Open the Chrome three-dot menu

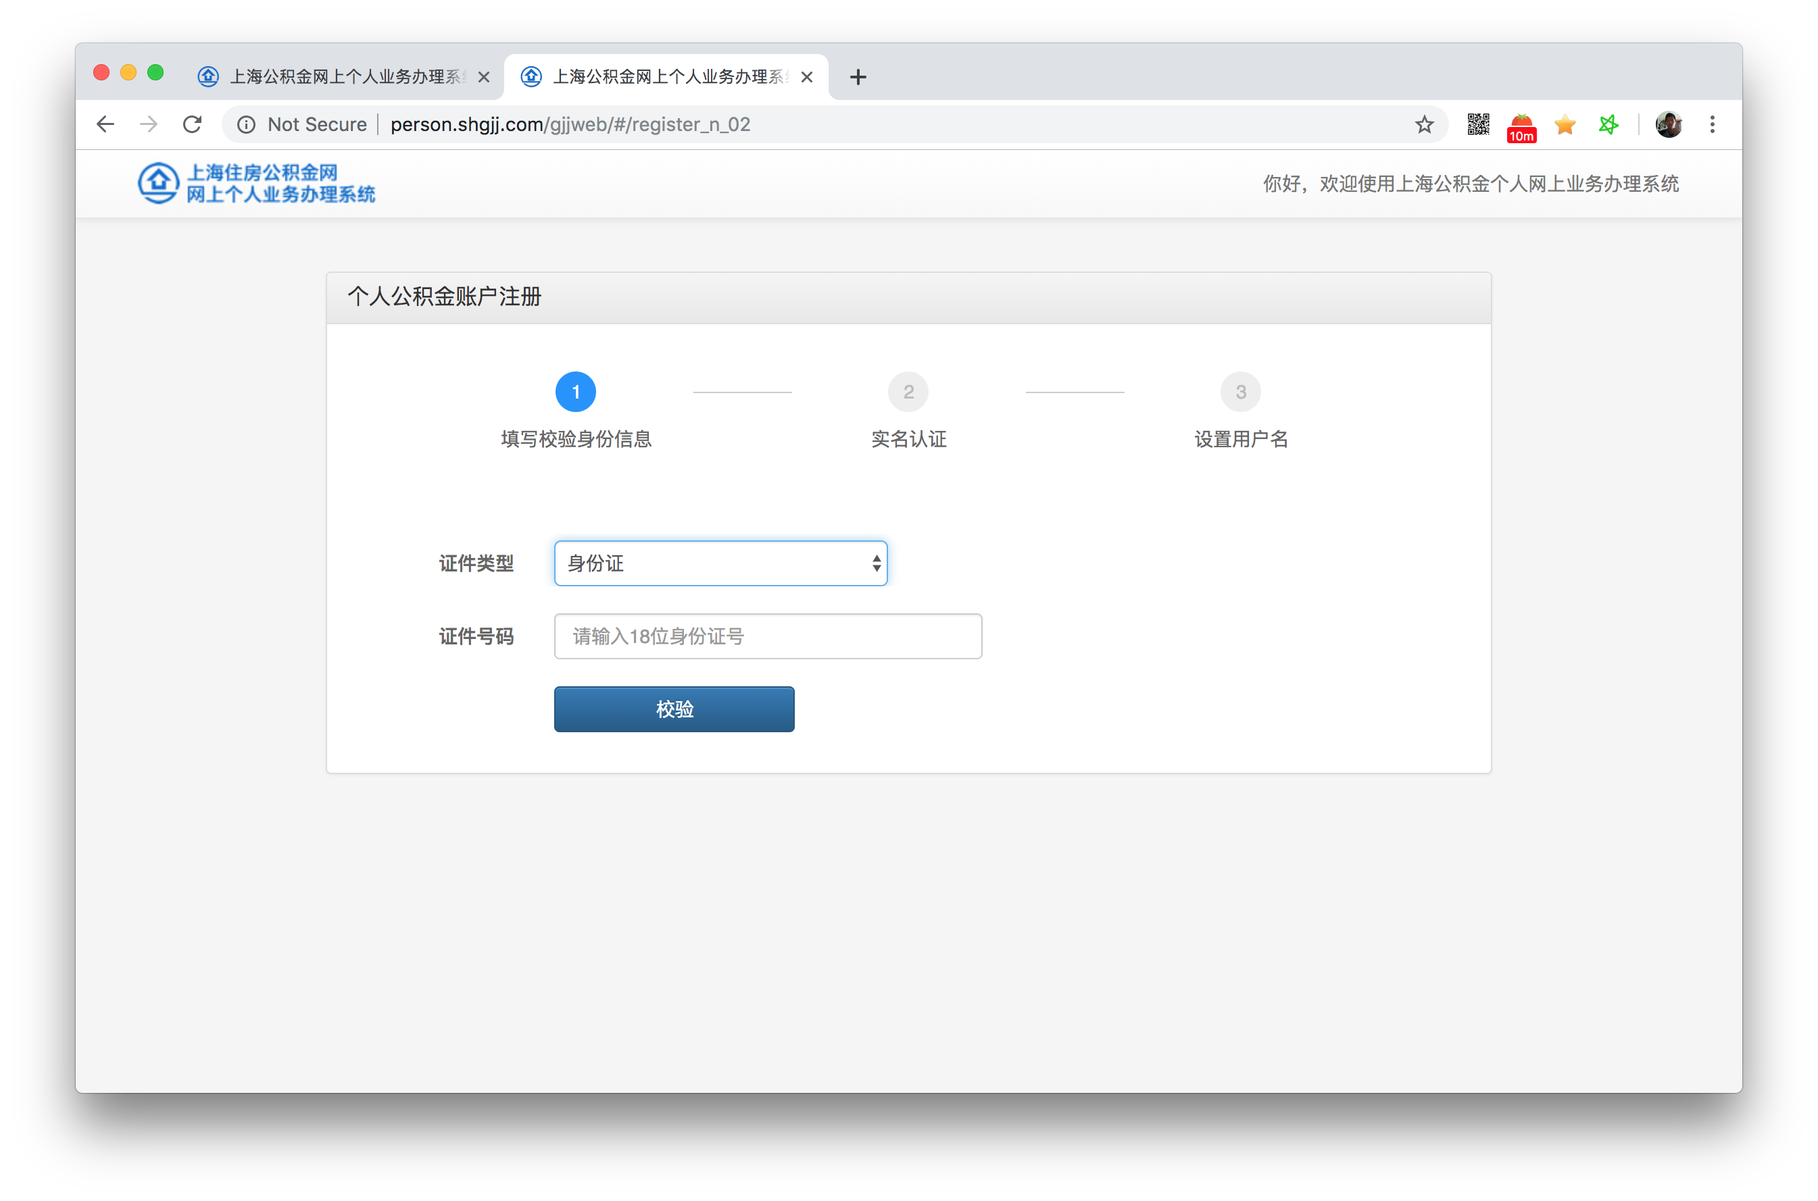(1711, 124)
